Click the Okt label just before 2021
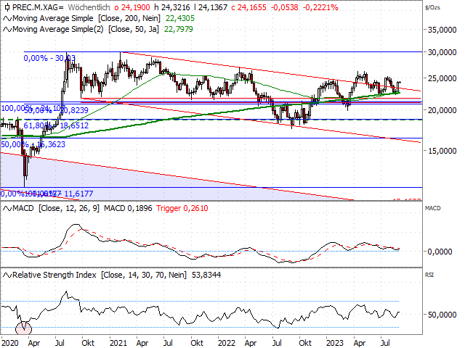Viewport: 465px width, 348px height. tap(88, 343)
